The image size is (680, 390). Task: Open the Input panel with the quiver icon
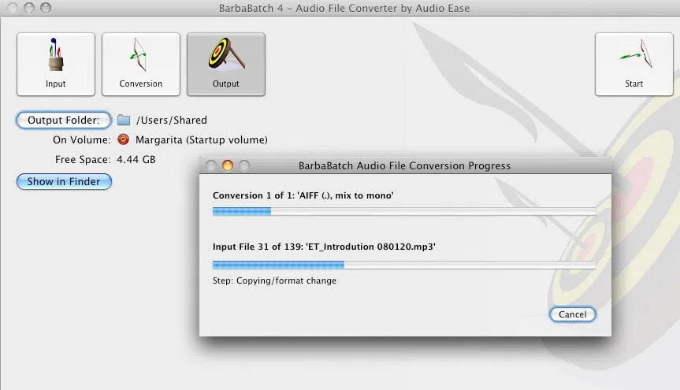pyautogui.click(x=55, y=64)
